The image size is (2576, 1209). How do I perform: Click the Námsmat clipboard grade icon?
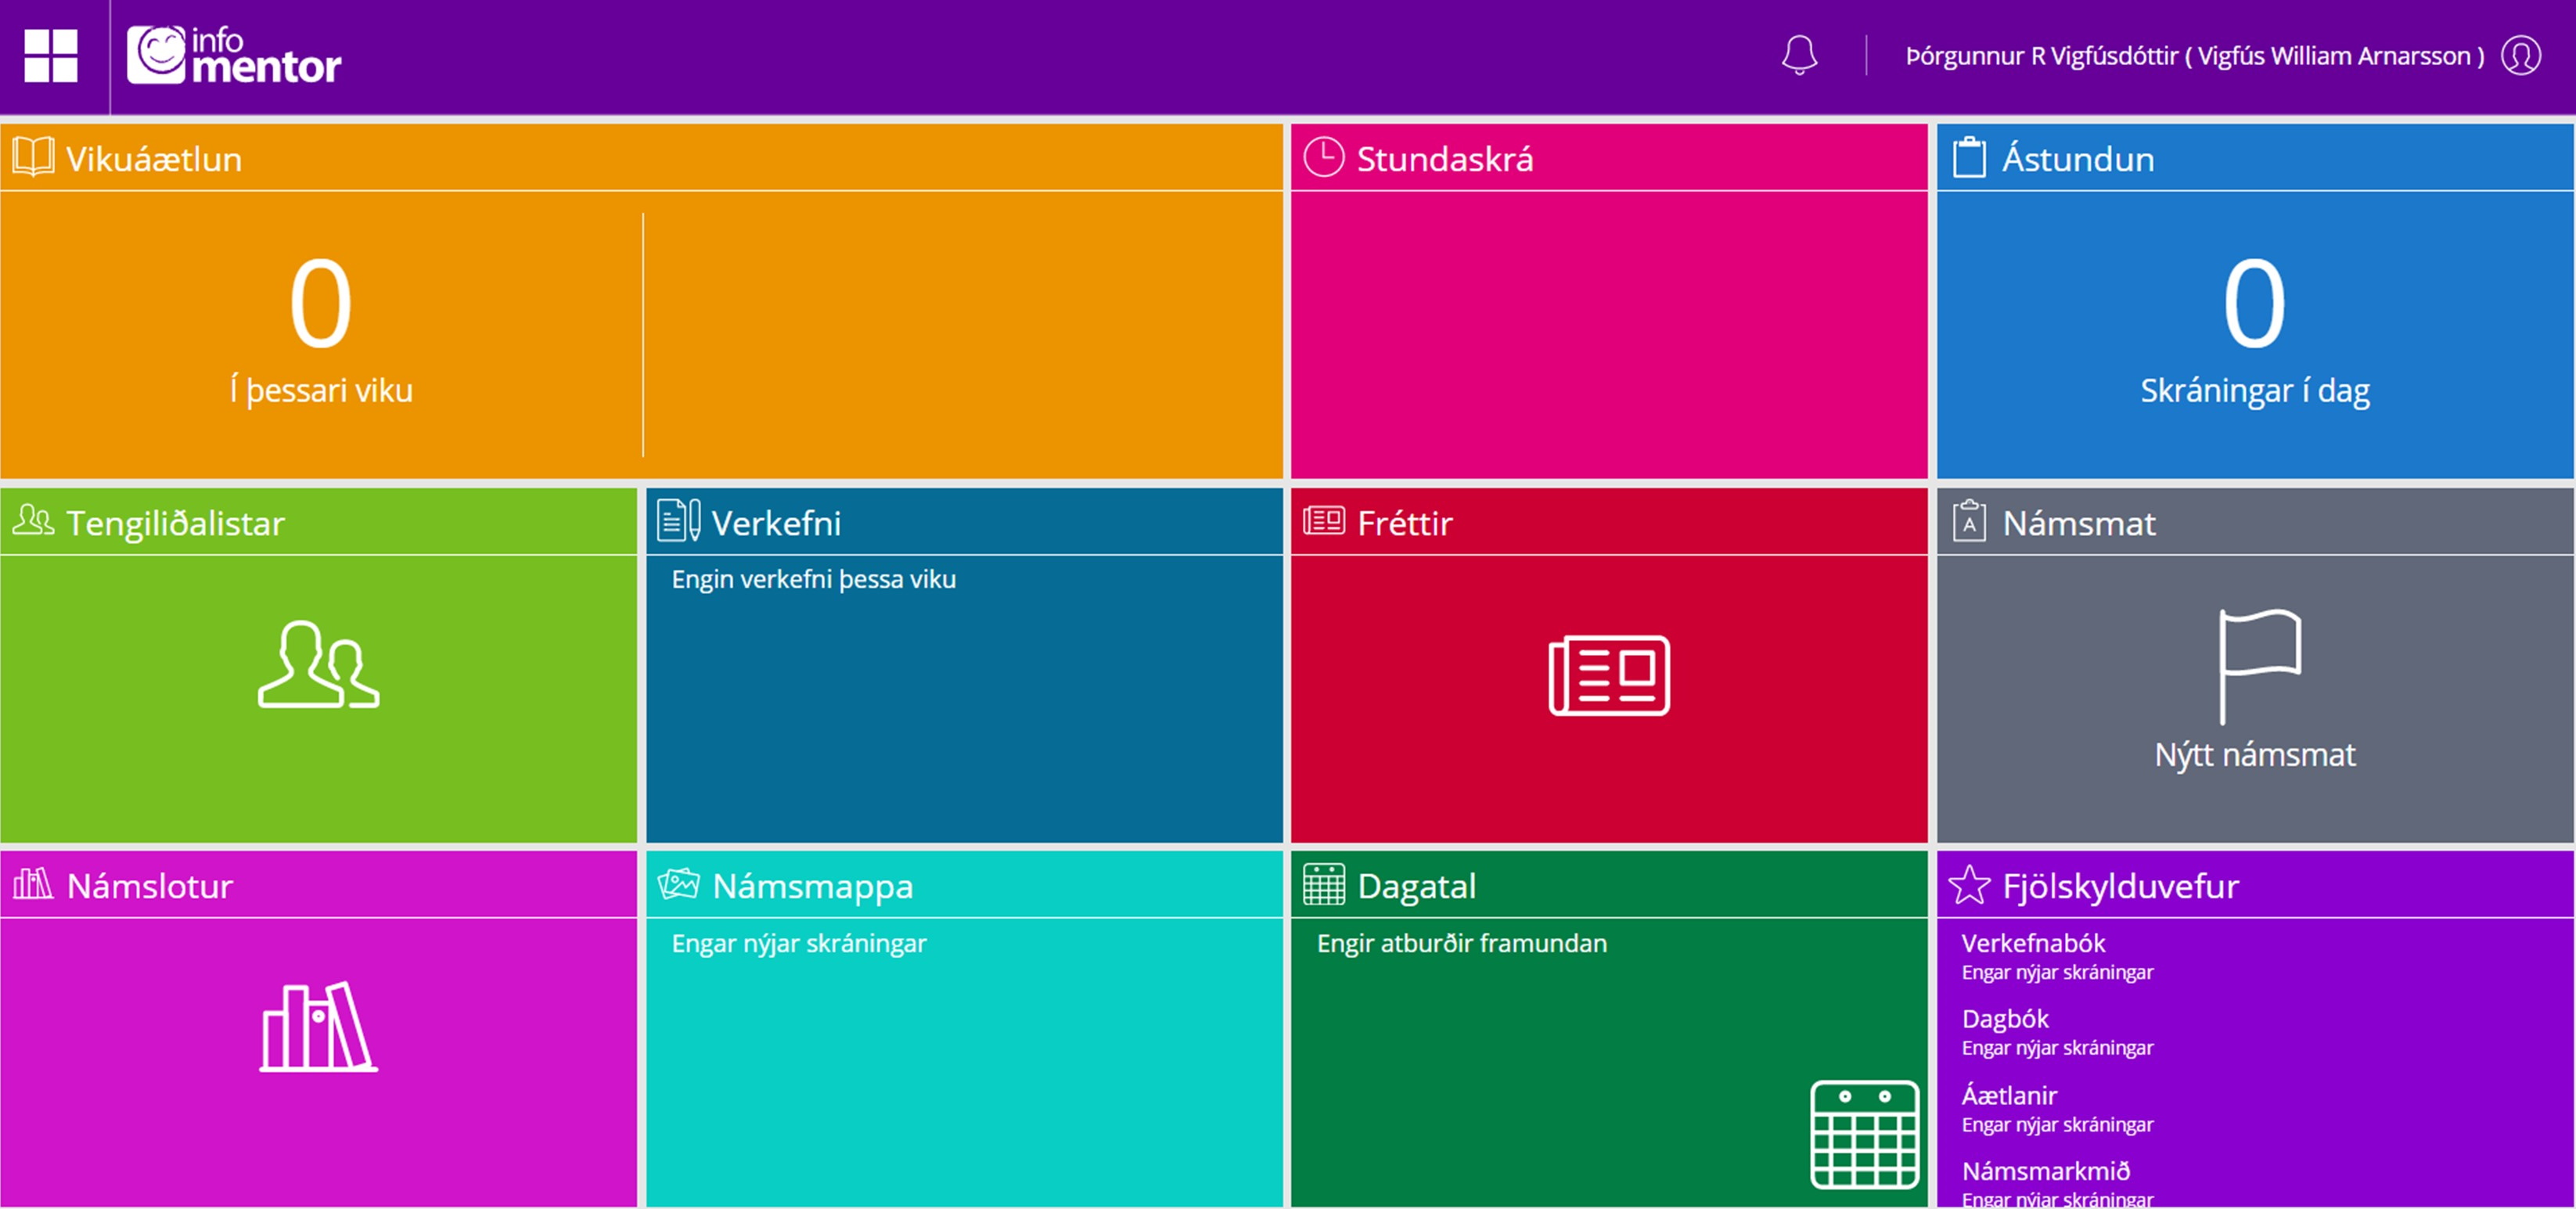pos(1969,521)
